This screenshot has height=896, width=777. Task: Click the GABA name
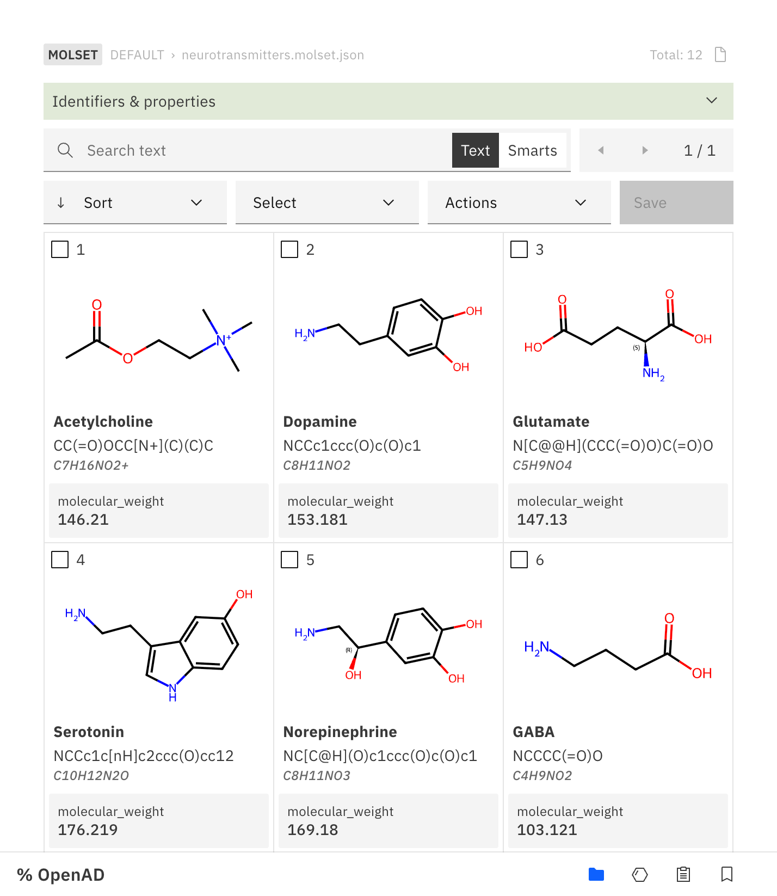pyautogui.click(x=534, y=732)
